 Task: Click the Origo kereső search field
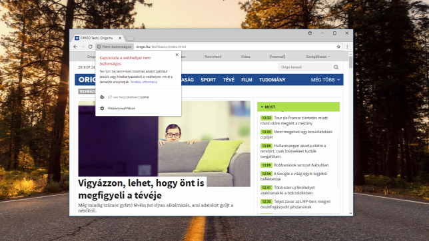[305, 67]
